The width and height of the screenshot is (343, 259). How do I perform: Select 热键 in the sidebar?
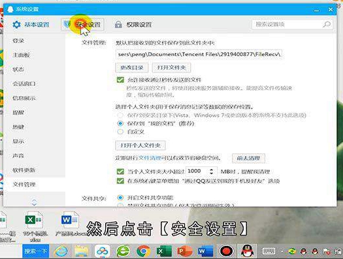18,127
